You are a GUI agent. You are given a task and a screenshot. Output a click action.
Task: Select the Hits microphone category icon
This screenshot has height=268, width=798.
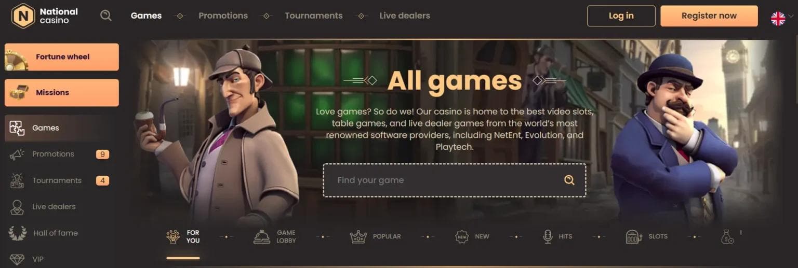tap(548, 237)
